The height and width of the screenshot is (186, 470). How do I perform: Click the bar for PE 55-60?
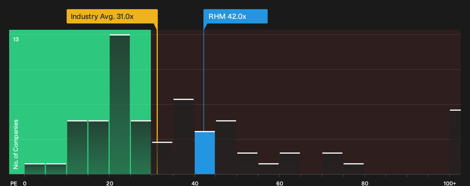click(x=269, y=169)
